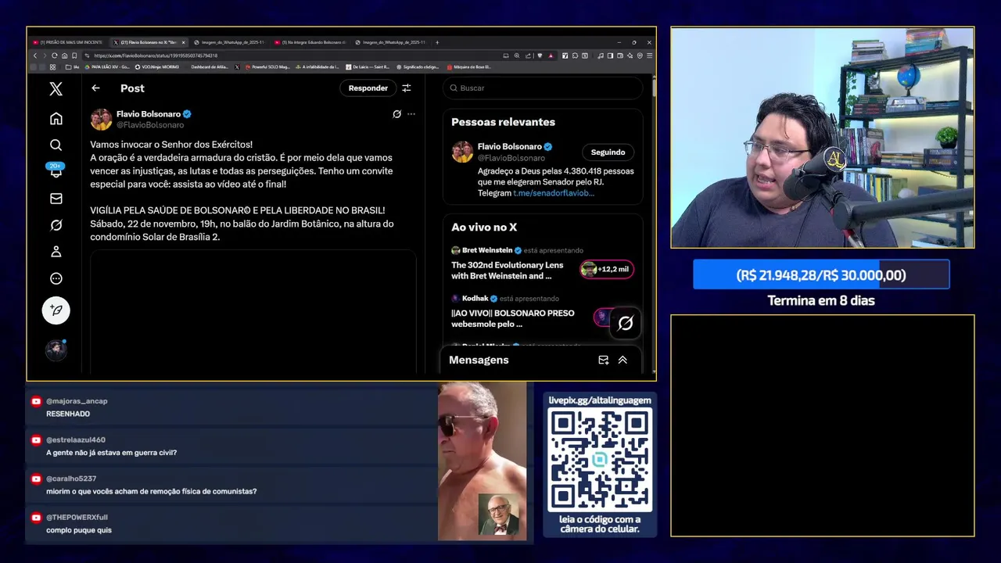This screenshot has height=563, width=1001.
Task: Open Máquina de Boxe El... bookmark
Action: (x=469, y=67)
